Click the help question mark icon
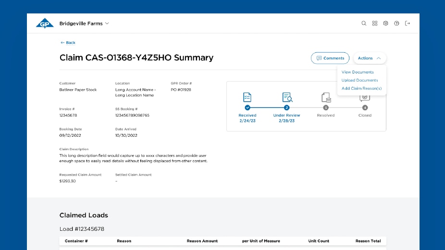 tap(396, 23)
